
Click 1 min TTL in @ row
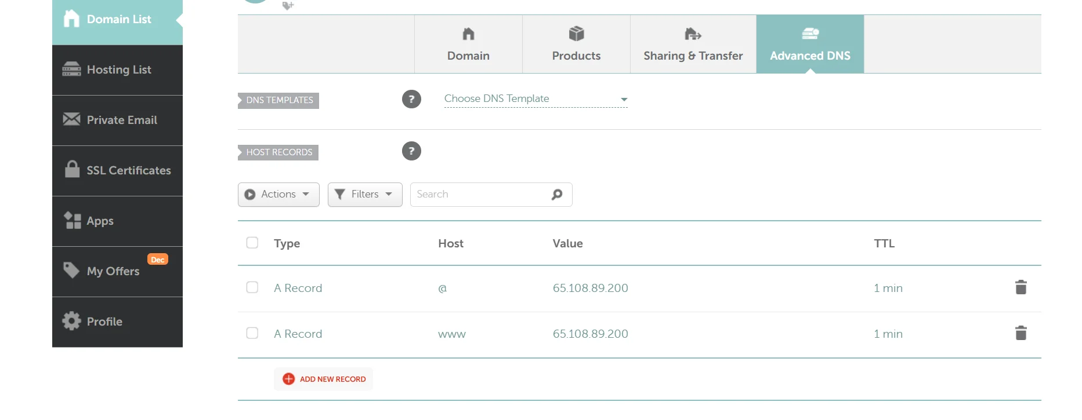coord(888,288)
